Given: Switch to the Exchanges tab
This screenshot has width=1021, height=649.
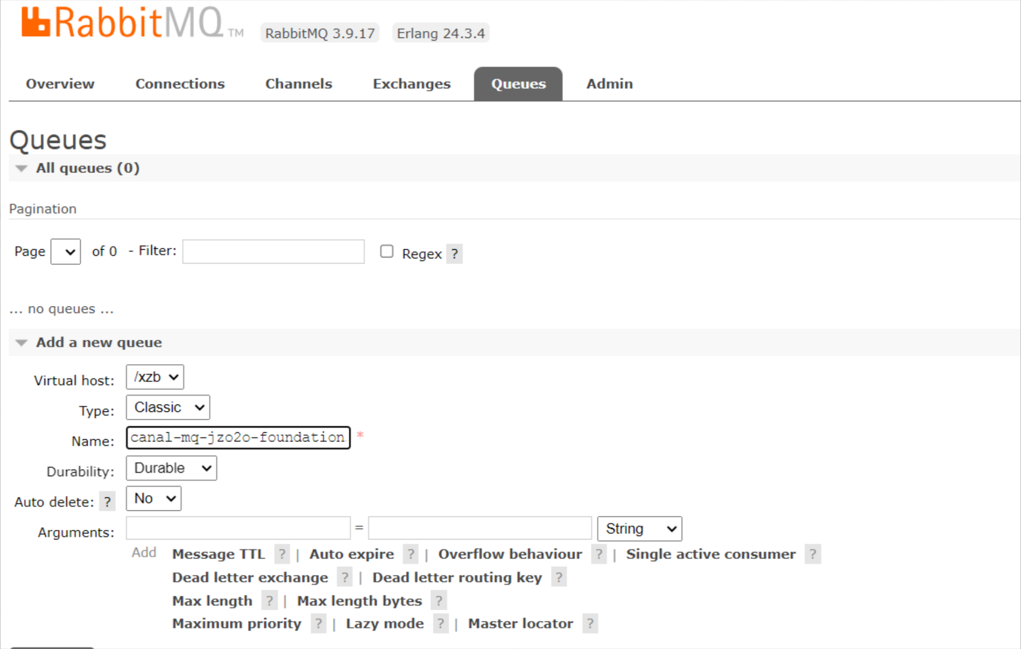Looking at the screenshot, I should tap(412, 84).
